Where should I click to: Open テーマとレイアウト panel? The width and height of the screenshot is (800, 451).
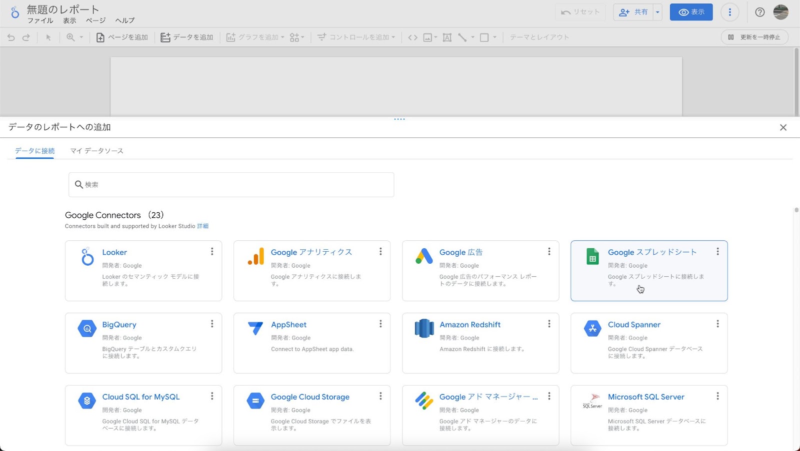(x=539, y=37)
